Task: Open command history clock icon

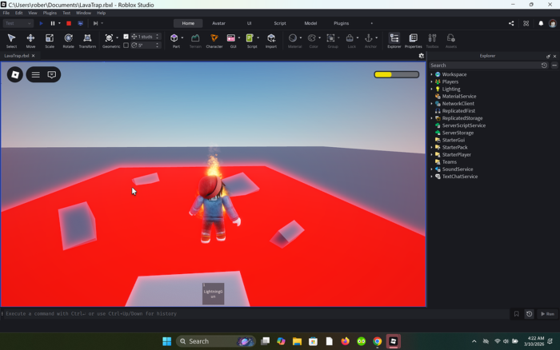Action: (530, 314)
